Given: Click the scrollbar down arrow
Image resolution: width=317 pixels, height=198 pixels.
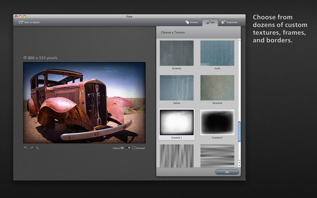Looking at the screenshot, I should 239,166.
